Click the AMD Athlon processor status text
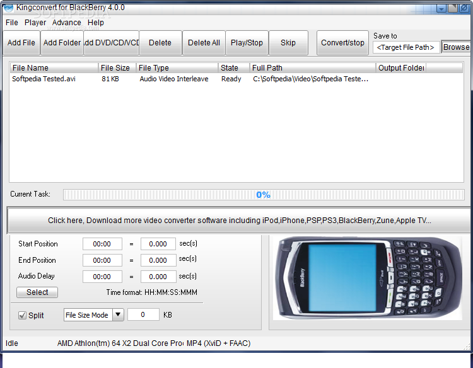 pos(120,343)
